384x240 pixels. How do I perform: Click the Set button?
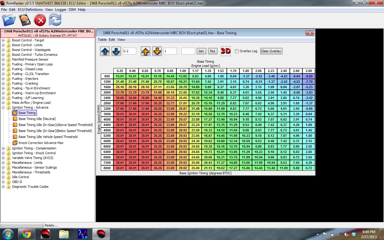201,51
